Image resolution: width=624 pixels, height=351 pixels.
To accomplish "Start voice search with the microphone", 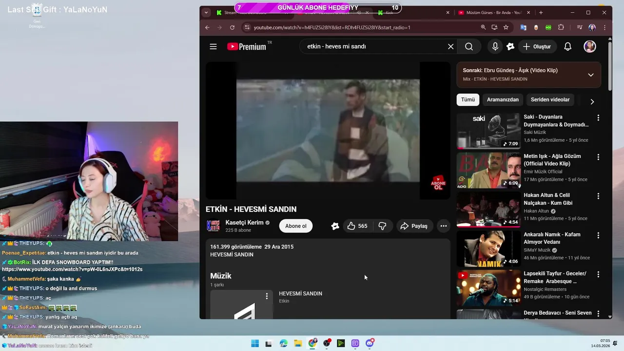I will pyautogui.click(x=495, y=46).
